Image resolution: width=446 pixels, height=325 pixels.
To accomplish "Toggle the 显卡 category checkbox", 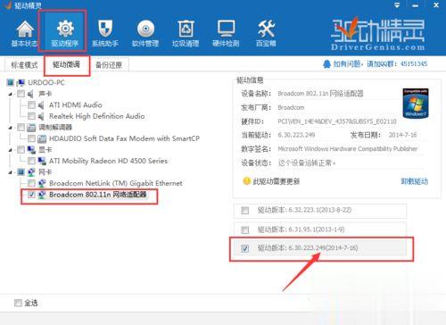I will 21,150.
